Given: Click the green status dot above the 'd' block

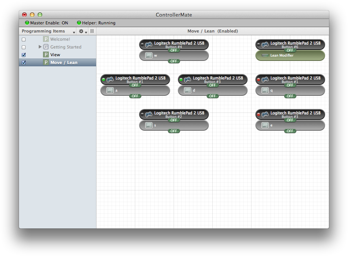Looking at the screenshot, I should click(181, 80).
